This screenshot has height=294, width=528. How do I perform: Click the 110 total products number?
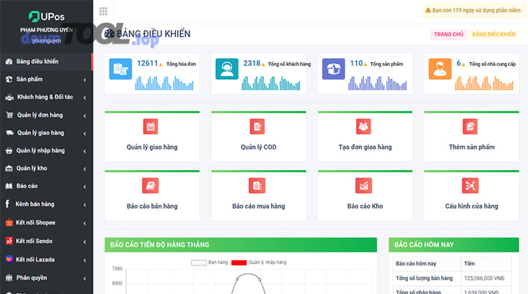click(x=356, y=63)
